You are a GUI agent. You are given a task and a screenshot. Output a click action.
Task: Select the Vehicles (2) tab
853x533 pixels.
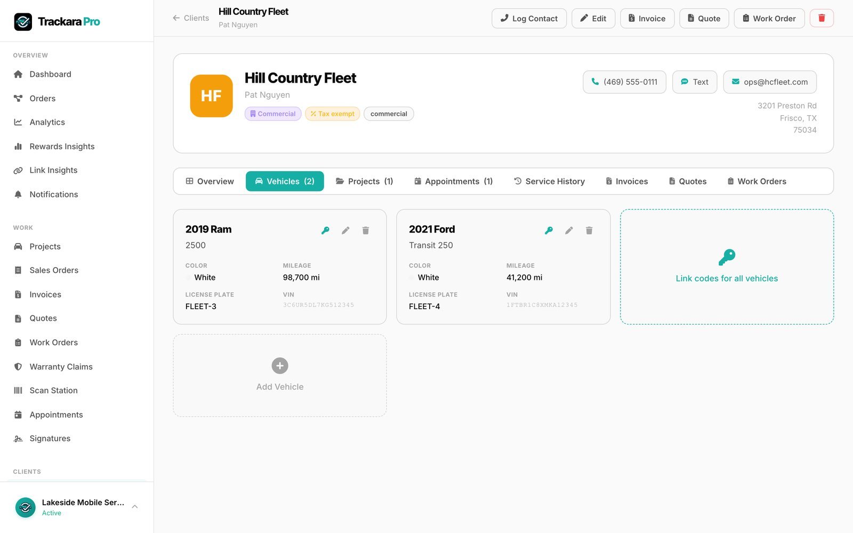click(285, 181)
